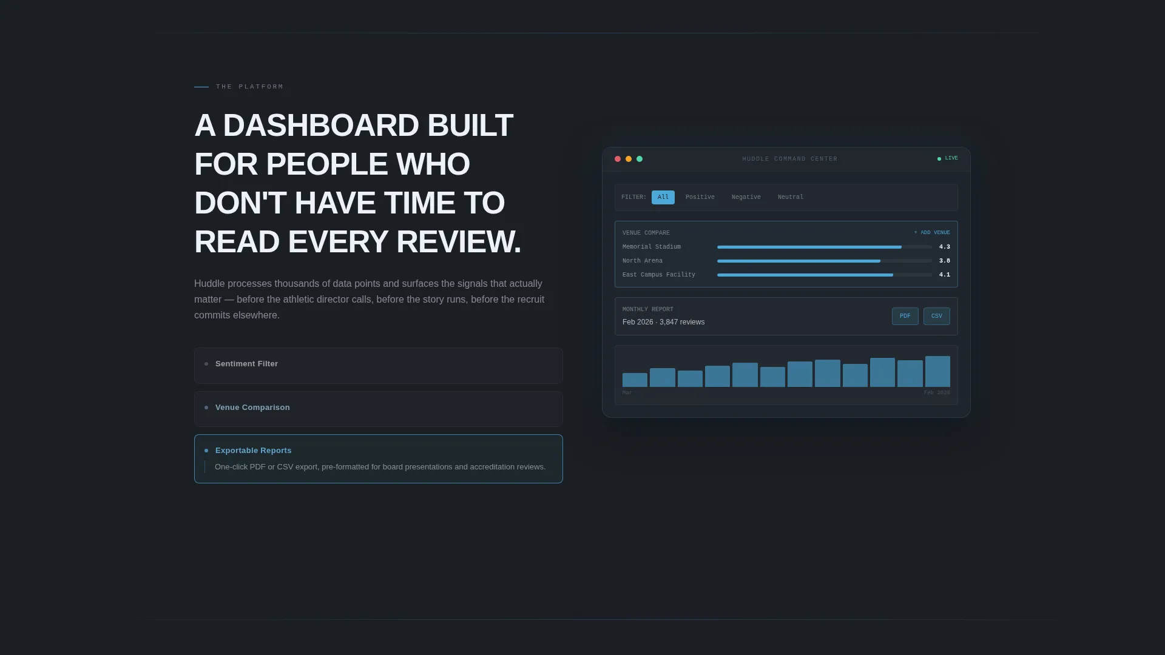
Task: Click the Memorial Stadium rating bar
Action: (x=824, y=247)
